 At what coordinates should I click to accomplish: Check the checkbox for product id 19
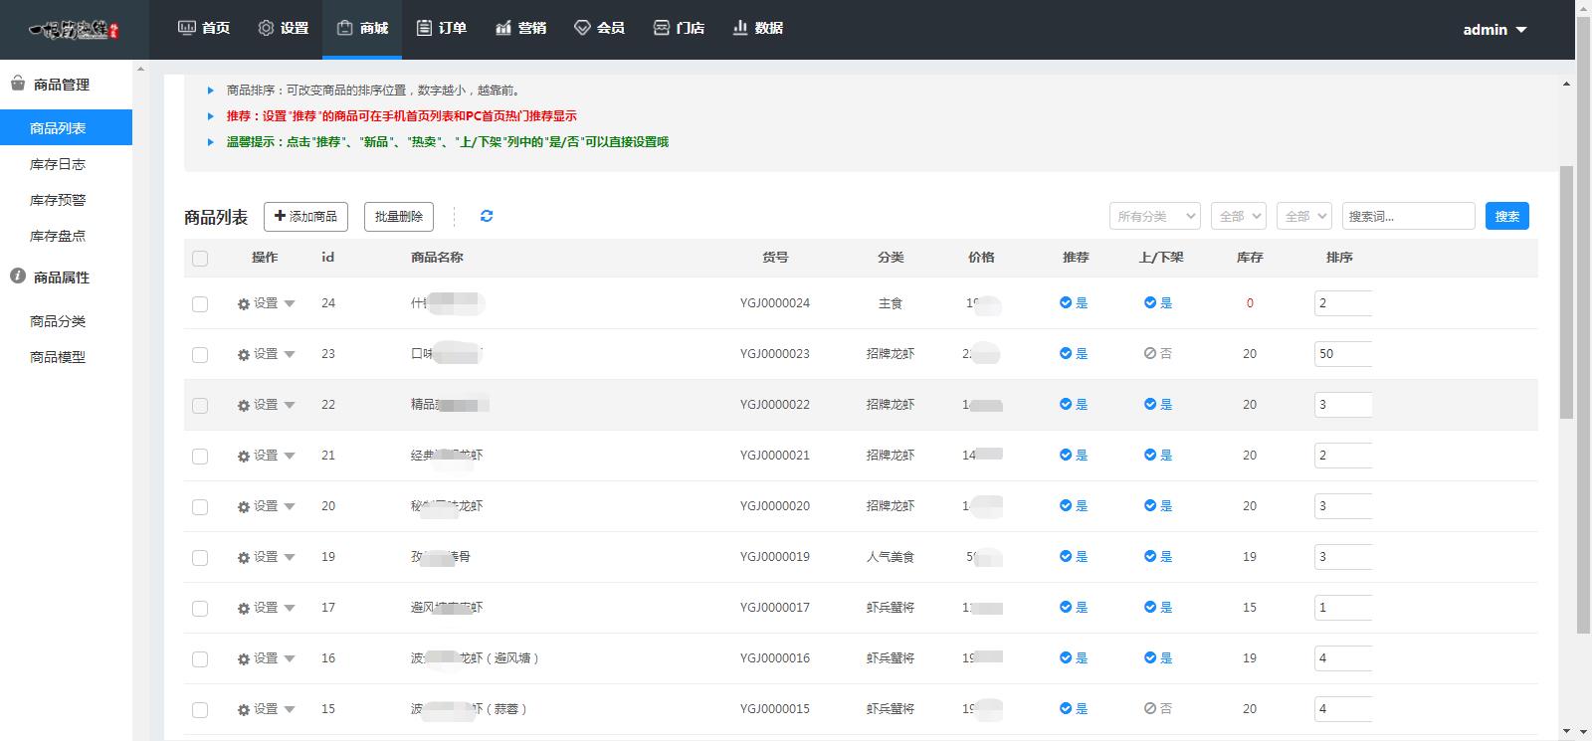tap(200, 558)
